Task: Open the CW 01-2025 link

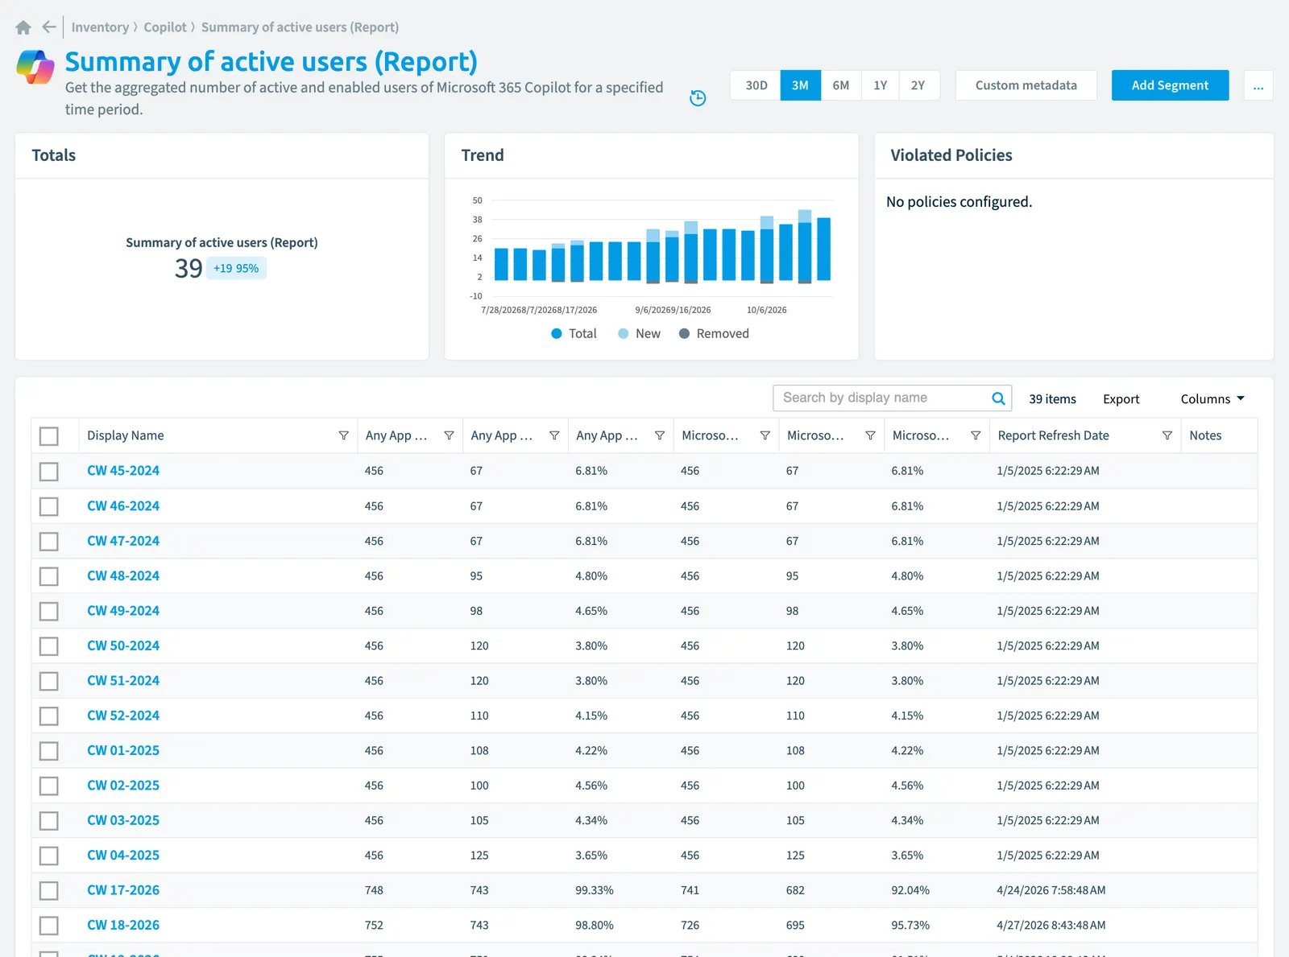Action: 123,751
